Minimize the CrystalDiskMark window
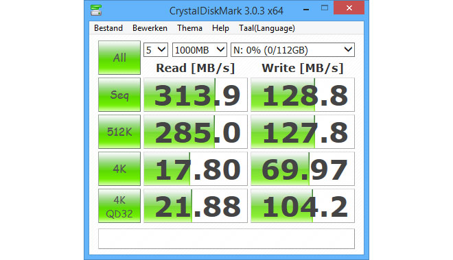453x260 pixels. click(306, 9)
